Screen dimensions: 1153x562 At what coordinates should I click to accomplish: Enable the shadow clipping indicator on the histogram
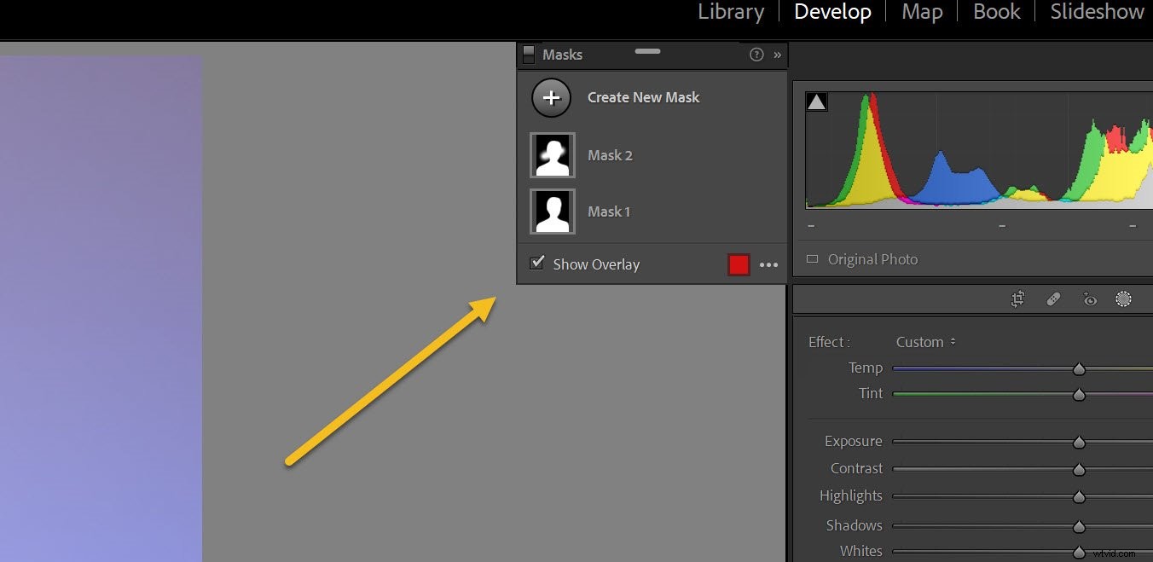coord(816,101)
